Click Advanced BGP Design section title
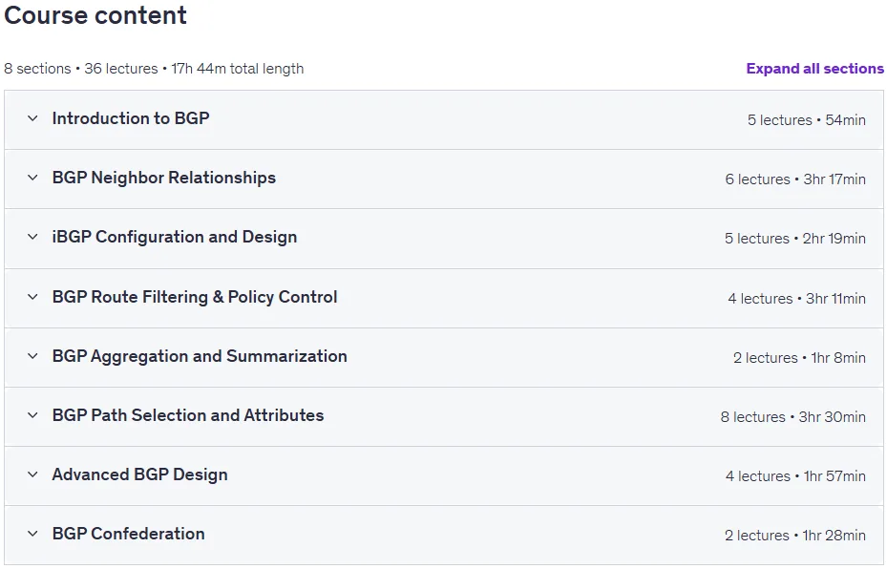Screen dimensions: 887x569 pyautogui.click(x=139, y=474)
